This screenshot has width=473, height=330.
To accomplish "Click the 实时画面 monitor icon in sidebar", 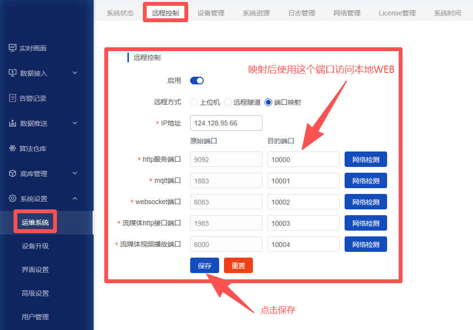I will point(13,48).
